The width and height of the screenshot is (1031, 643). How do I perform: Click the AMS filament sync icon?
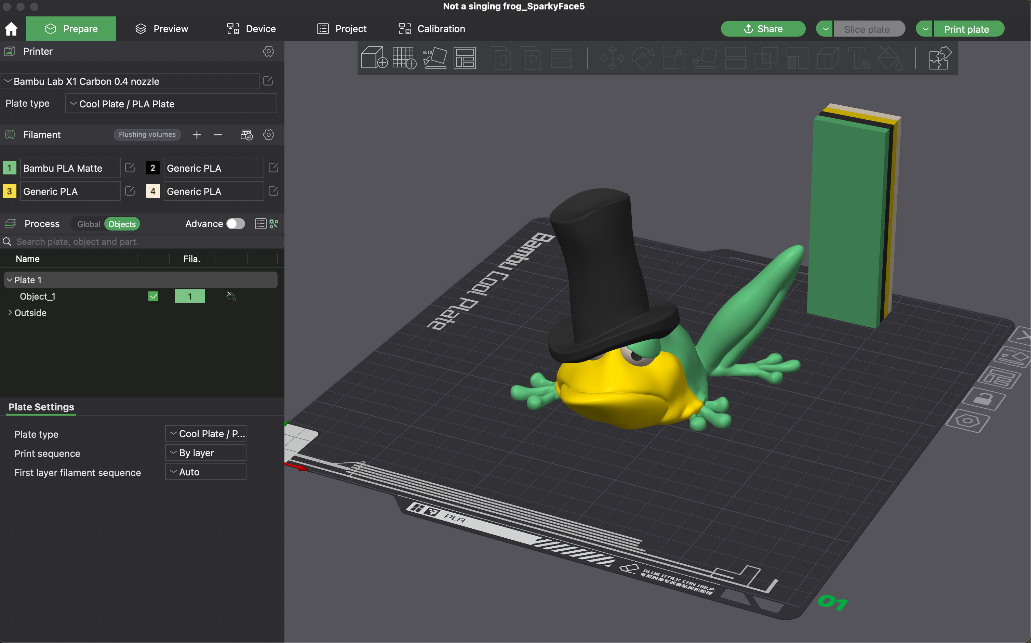pos(246,135)
